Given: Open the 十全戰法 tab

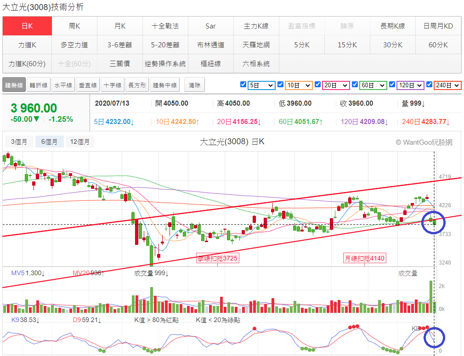Looking at the screenshot, I should click(x=165, y=26).
